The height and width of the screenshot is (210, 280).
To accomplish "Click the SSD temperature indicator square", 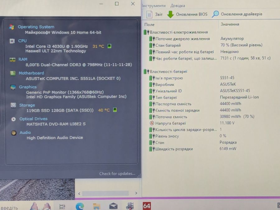I will click(115, 110).
